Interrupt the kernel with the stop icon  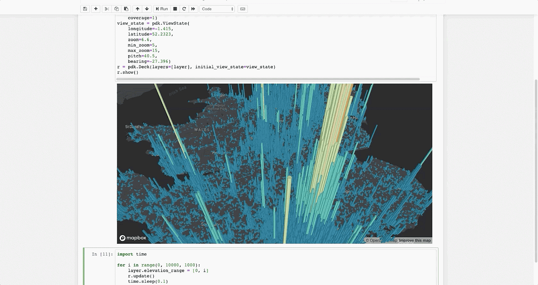tap(174, 9)
